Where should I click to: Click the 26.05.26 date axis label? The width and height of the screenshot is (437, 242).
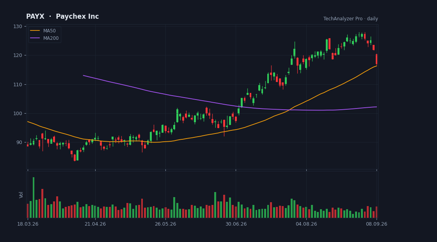click(x=165, y=224)
